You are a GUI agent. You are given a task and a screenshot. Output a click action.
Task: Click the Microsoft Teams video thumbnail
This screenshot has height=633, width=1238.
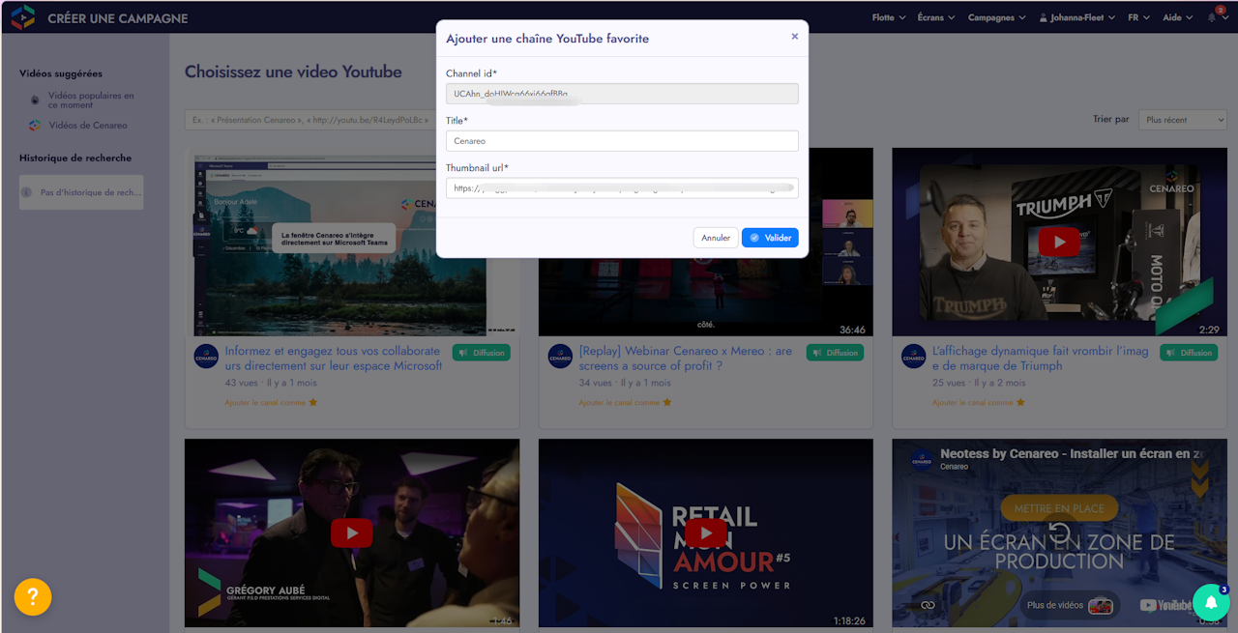[x=352, y=242]
